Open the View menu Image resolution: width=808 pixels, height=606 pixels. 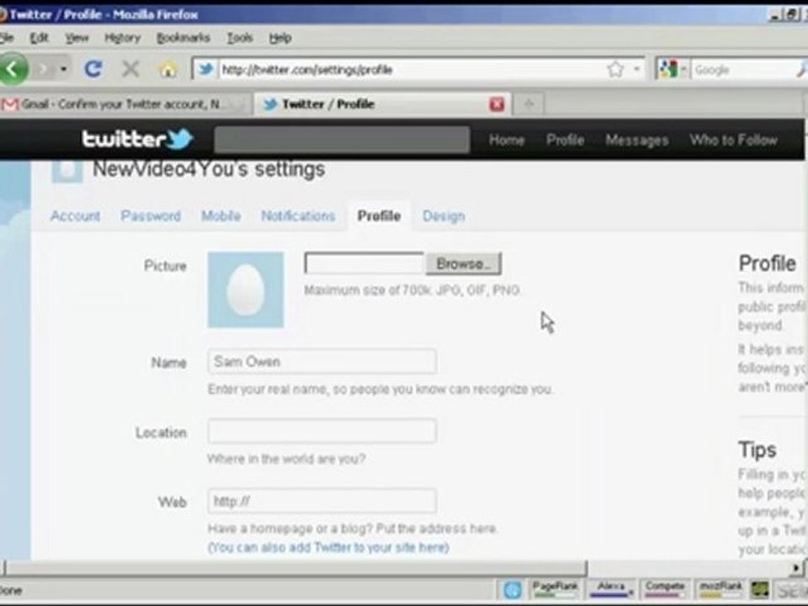click(77, 38)
